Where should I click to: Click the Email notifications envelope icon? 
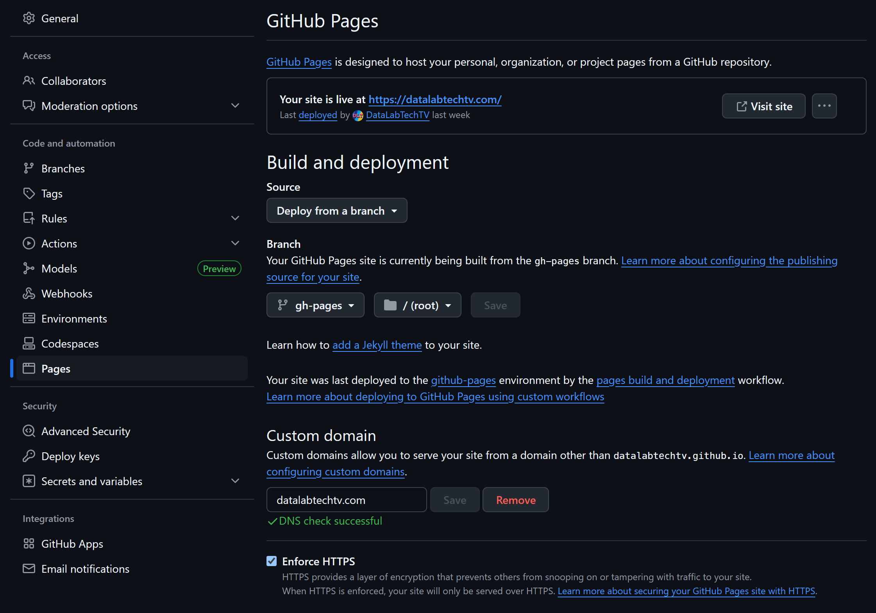coord(29,569)
